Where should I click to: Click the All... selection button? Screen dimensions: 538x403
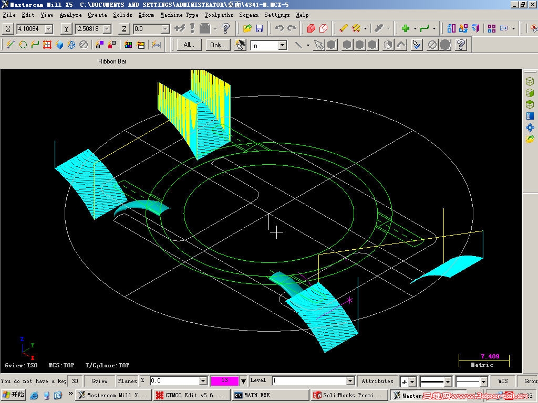click(189, 45)
